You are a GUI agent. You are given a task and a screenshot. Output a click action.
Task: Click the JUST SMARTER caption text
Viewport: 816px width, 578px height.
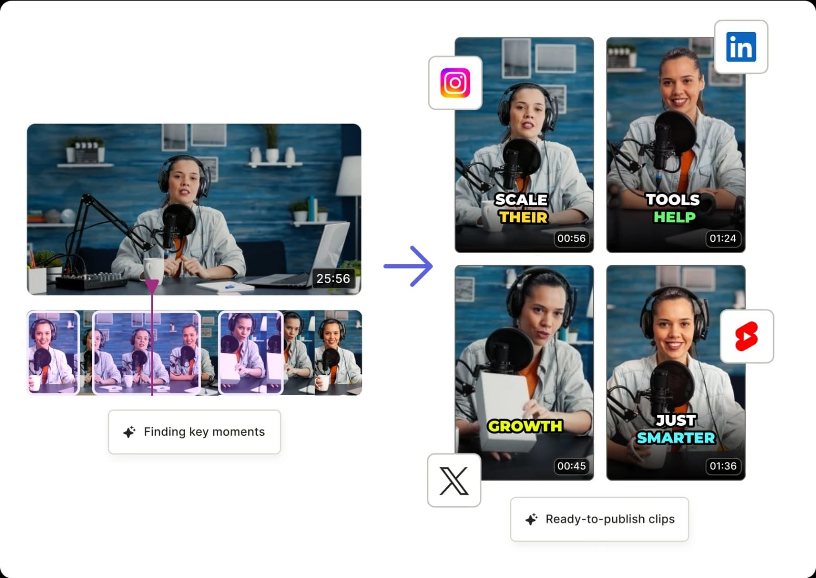coord(676,429)
